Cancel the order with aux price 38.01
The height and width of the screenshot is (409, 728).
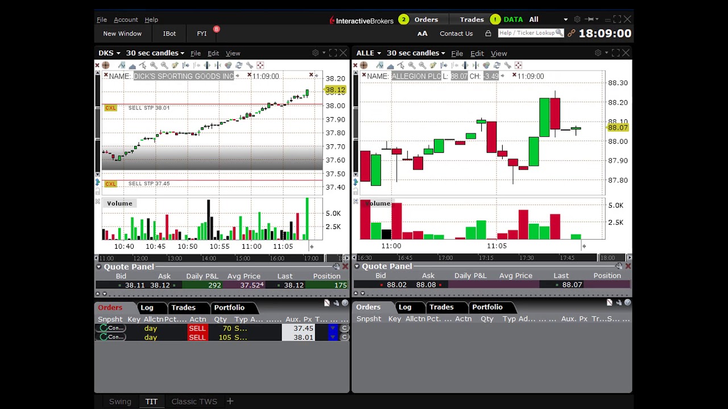point(344,337)
